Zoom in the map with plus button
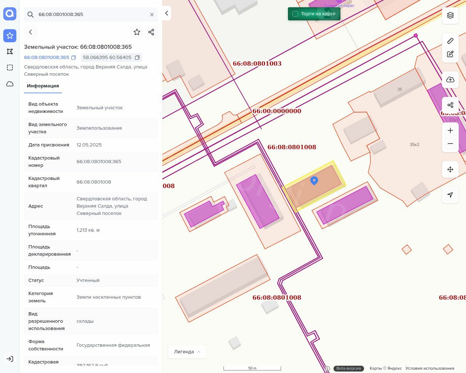This screenshot has width=466, height=373. (x=450, y=131)
